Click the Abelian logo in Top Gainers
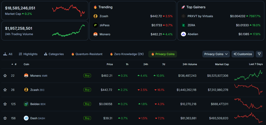Viewport: 266px width, 125px height. coord(183,34)
